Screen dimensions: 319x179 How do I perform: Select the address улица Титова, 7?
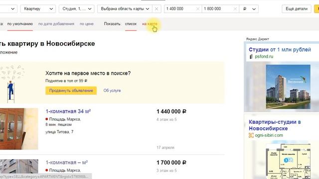point(59,132)
